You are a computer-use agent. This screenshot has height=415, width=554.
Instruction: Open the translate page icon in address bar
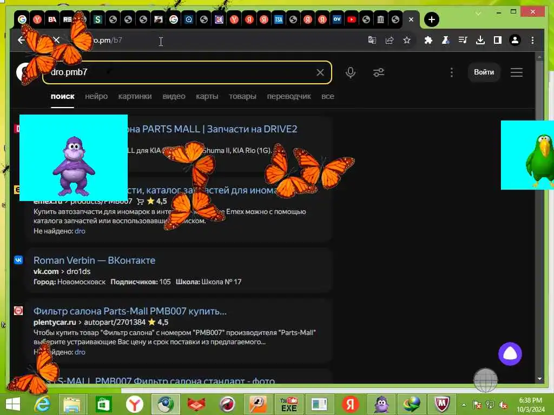click(372, 40)
